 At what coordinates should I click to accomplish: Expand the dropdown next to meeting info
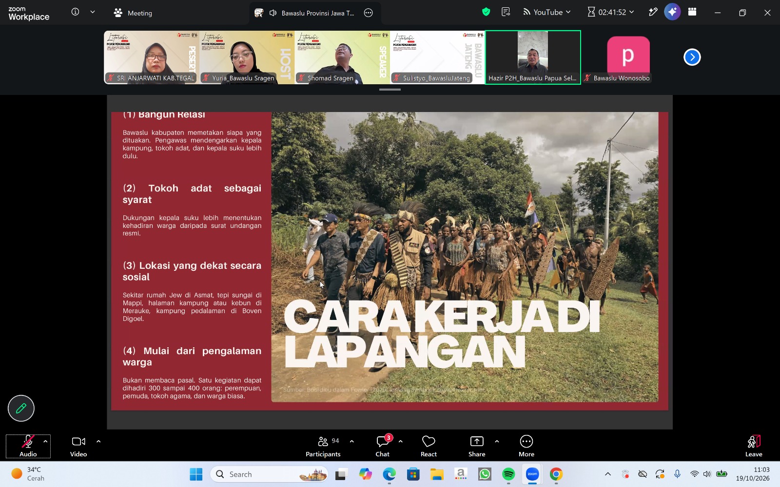(93, 12)
